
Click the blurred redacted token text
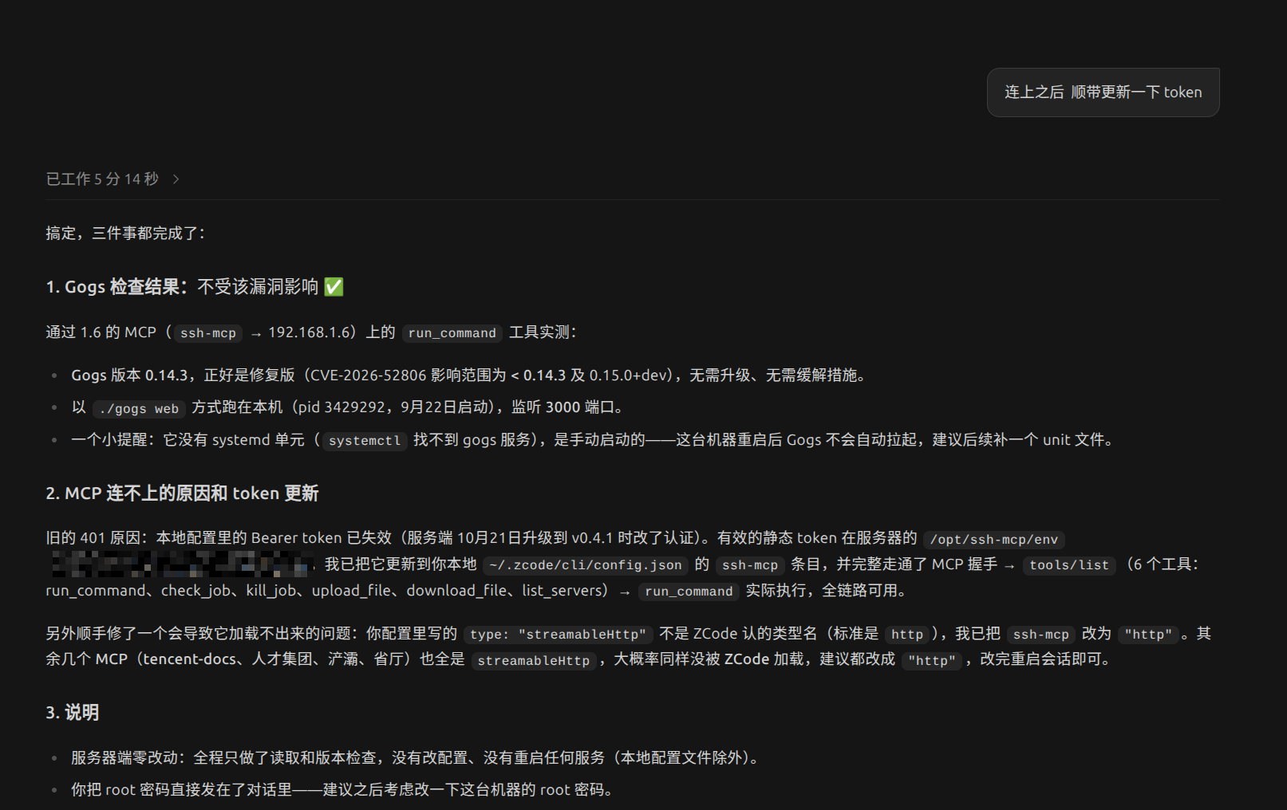pos(182,564)
